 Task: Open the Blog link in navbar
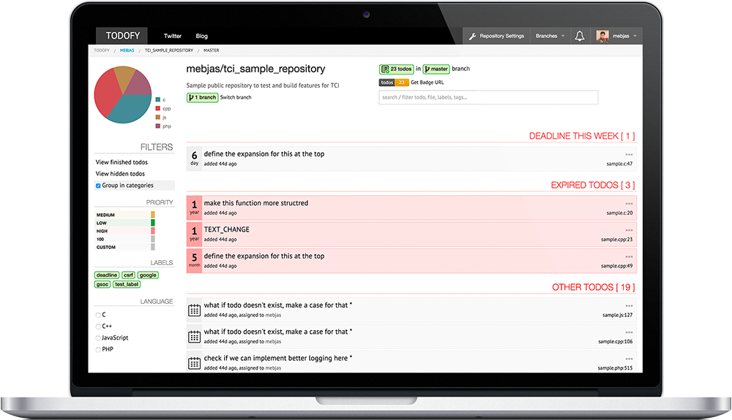tap(202, 36)
